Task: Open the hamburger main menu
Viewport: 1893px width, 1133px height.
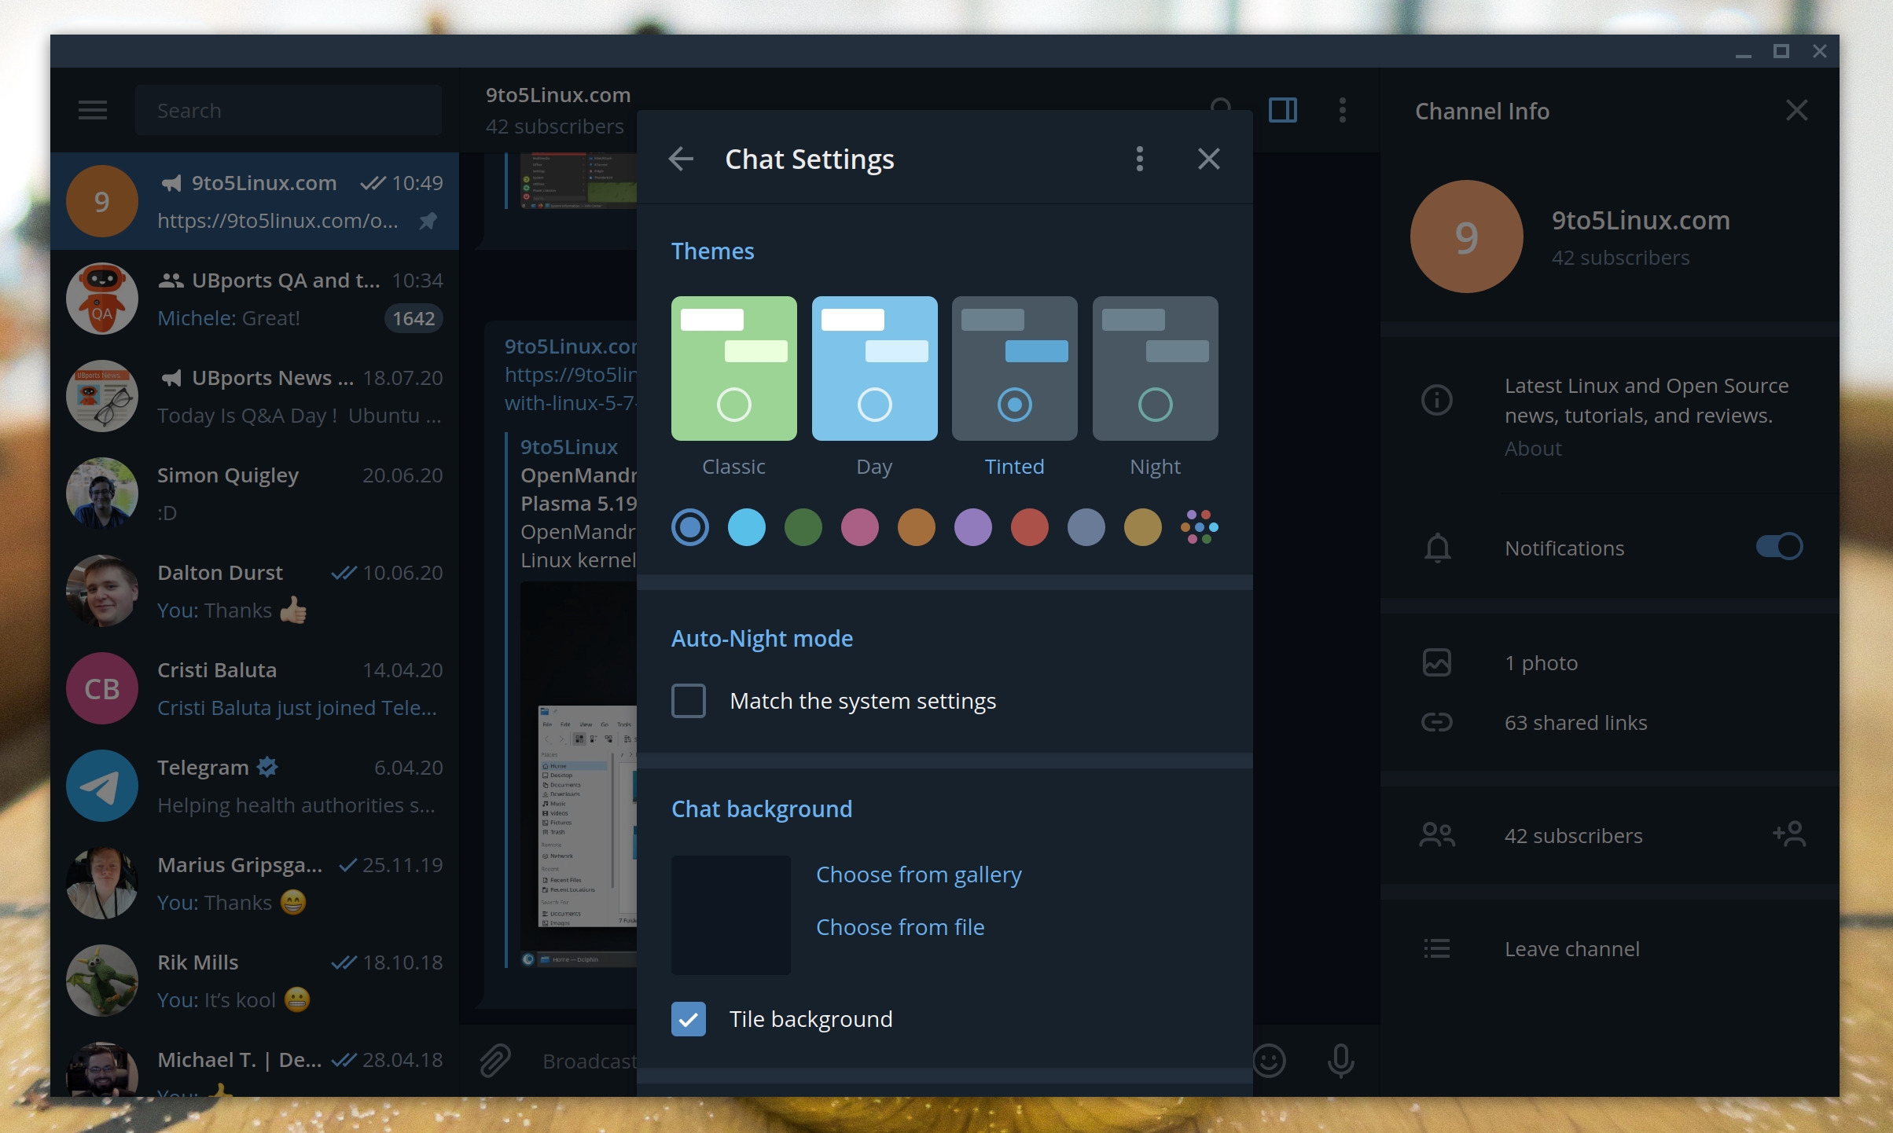Action: click(93, 110)
